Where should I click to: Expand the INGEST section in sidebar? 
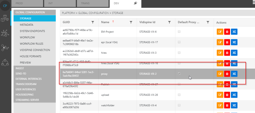click(x=20, y=68)
